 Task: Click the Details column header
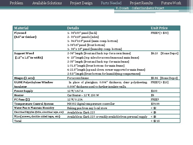click(x=73, y=28)
